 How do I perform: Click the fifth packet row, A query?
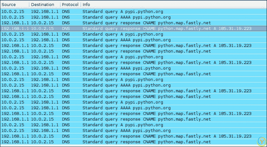point(132,34)
